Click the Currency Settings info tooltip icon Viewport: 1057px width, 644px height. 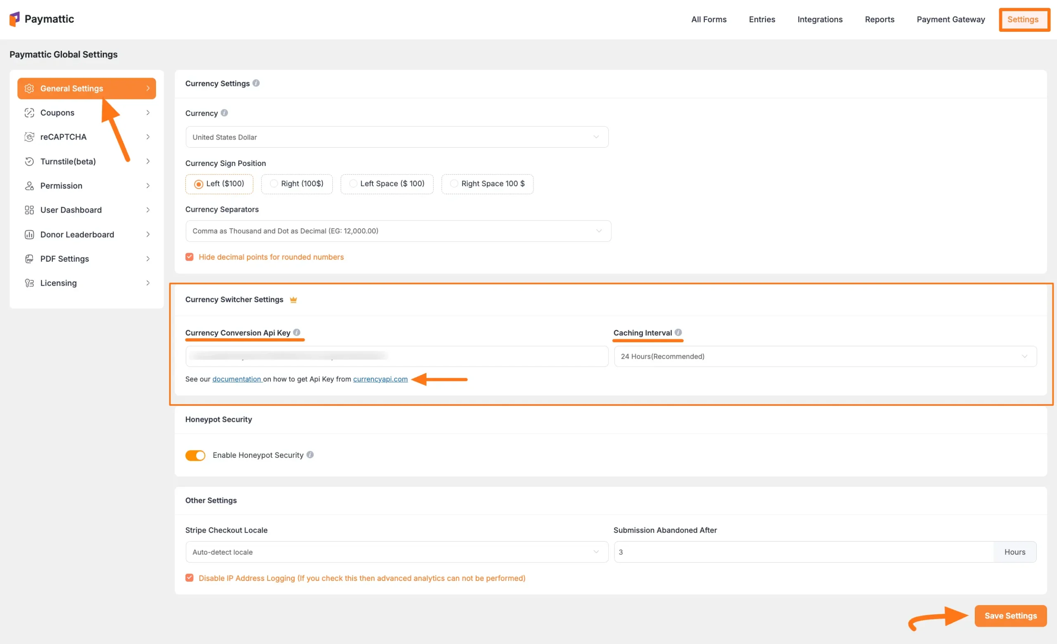[x=256, y=83]
